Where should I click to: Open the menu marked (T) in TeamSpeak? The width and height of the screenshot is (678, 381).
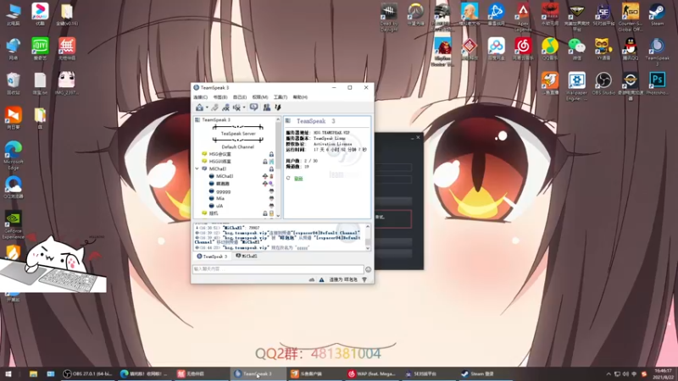281,97
